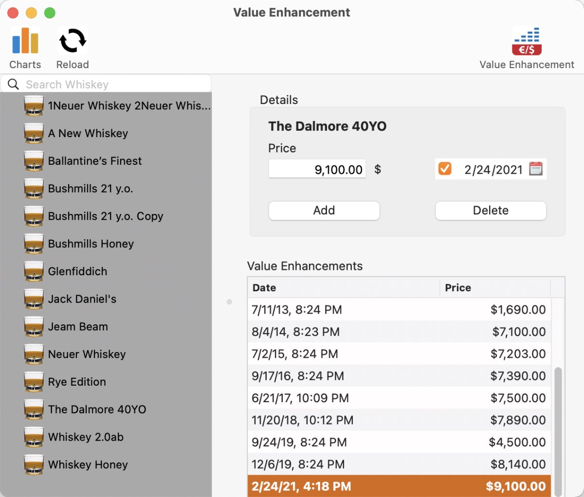Viewport: 584px width, 497px height.
Task: Select Jeam Beam in the list
Action: (106, 327)
